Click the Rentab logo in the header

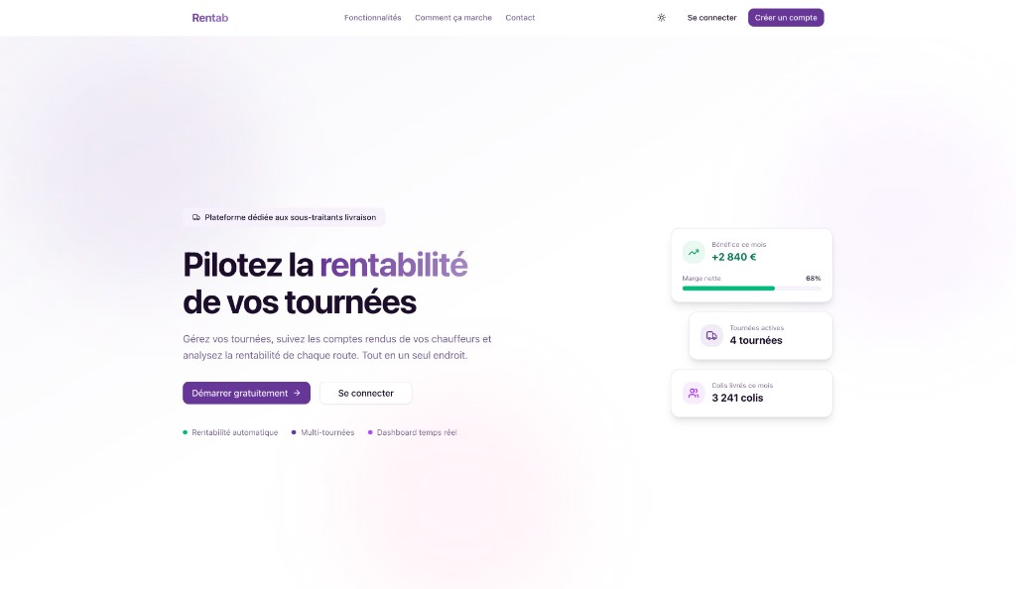click(209, 17)
